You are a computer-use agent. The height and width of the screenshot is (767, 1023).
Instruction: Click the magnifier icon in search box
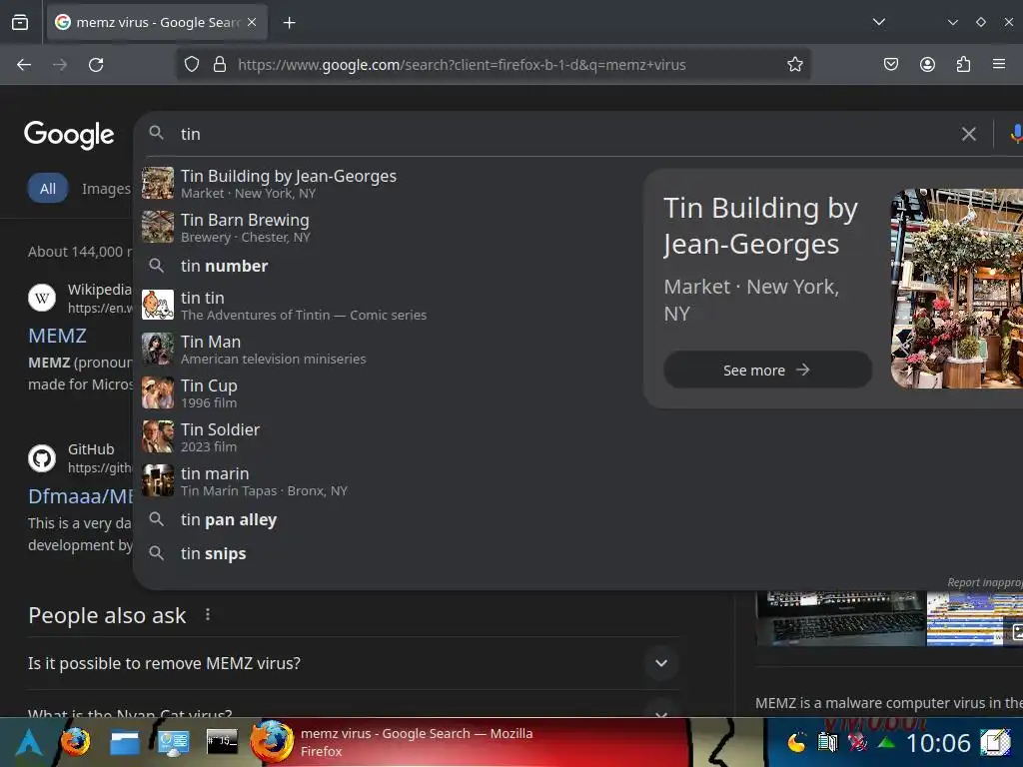pos(156,133)
